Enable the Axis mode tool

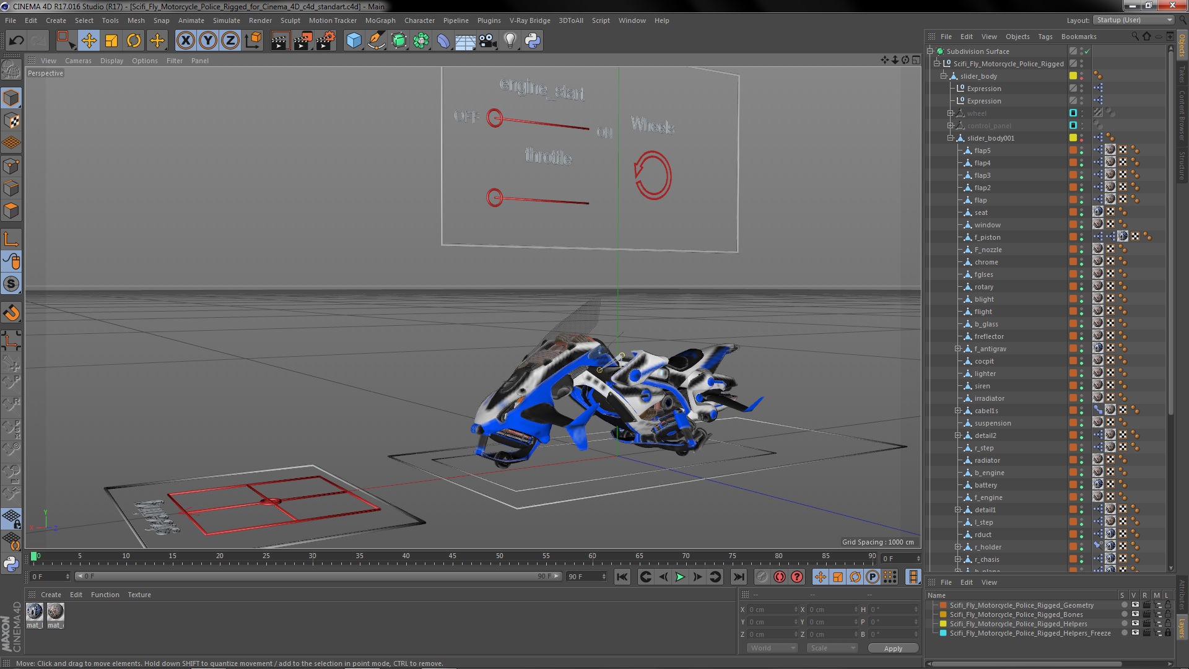pos(11,239)
